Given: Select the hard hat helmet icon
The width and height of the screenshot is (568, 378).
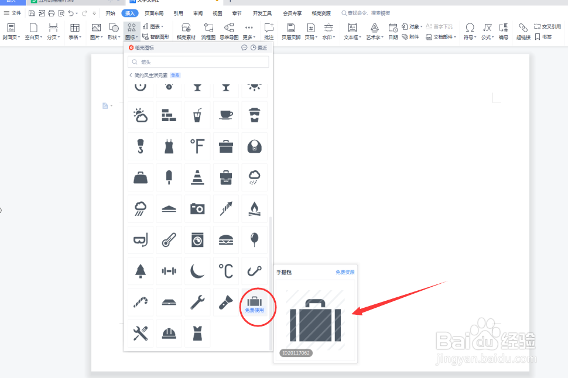Looking at the screenshot, I should 169,334.
